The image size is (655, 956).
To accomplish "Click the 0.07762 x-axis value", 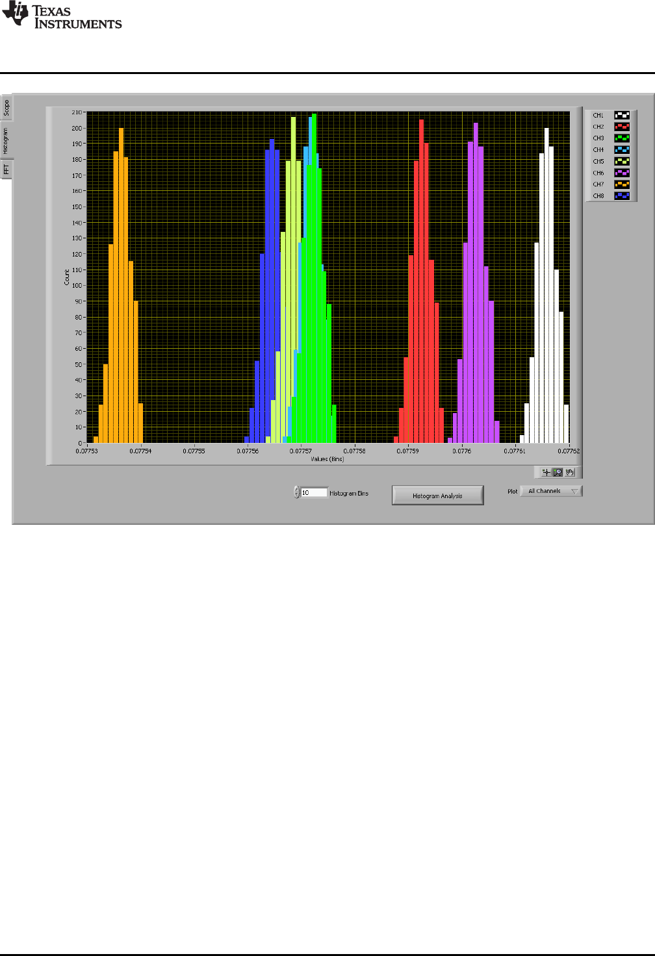I will coord(568,451).
